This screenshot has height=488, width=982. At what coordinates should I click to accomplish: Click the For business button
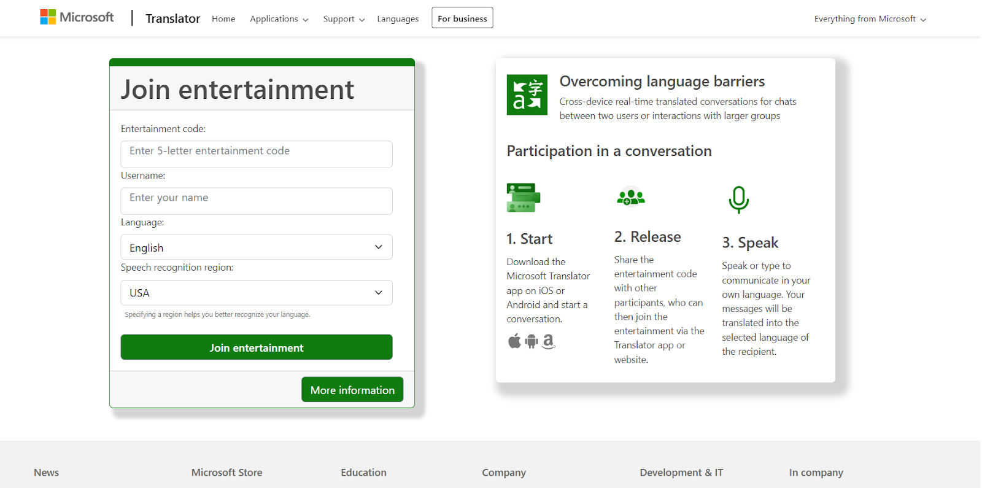462,18
